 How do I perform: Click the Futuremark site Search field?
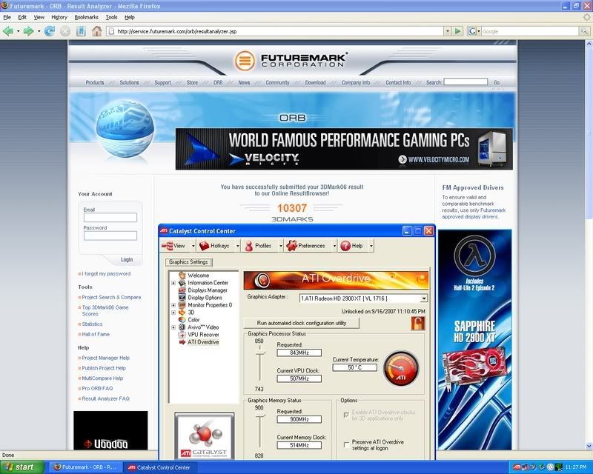point(466,81)
